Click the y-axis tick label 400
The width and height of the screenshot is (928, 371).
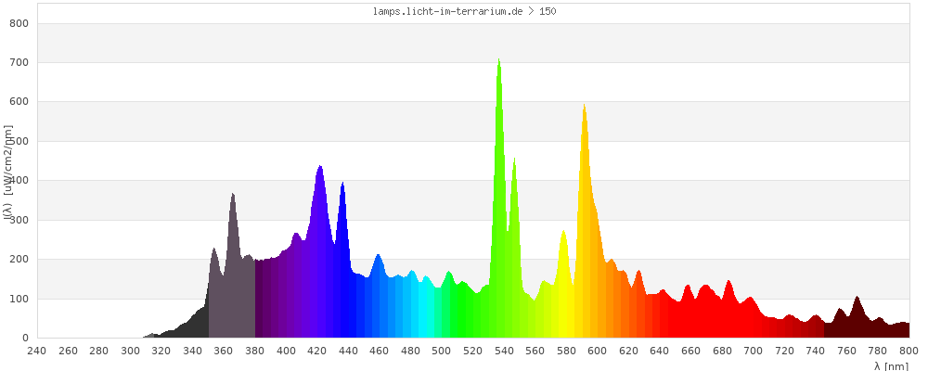[x=19, y=181]
